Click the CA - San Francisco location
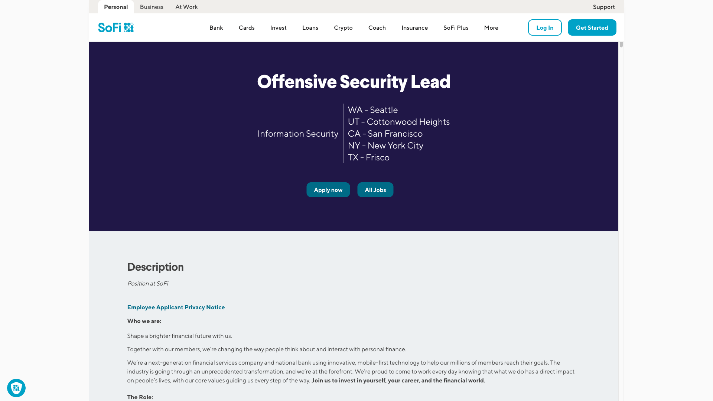 tap(385, 134)
